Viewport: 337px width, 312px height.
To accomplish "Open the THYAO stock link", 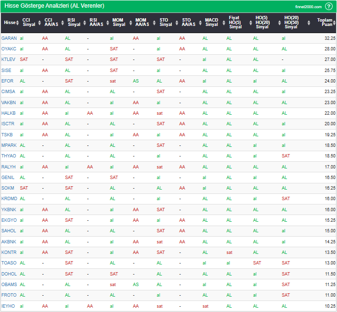I will coord(9,156).
